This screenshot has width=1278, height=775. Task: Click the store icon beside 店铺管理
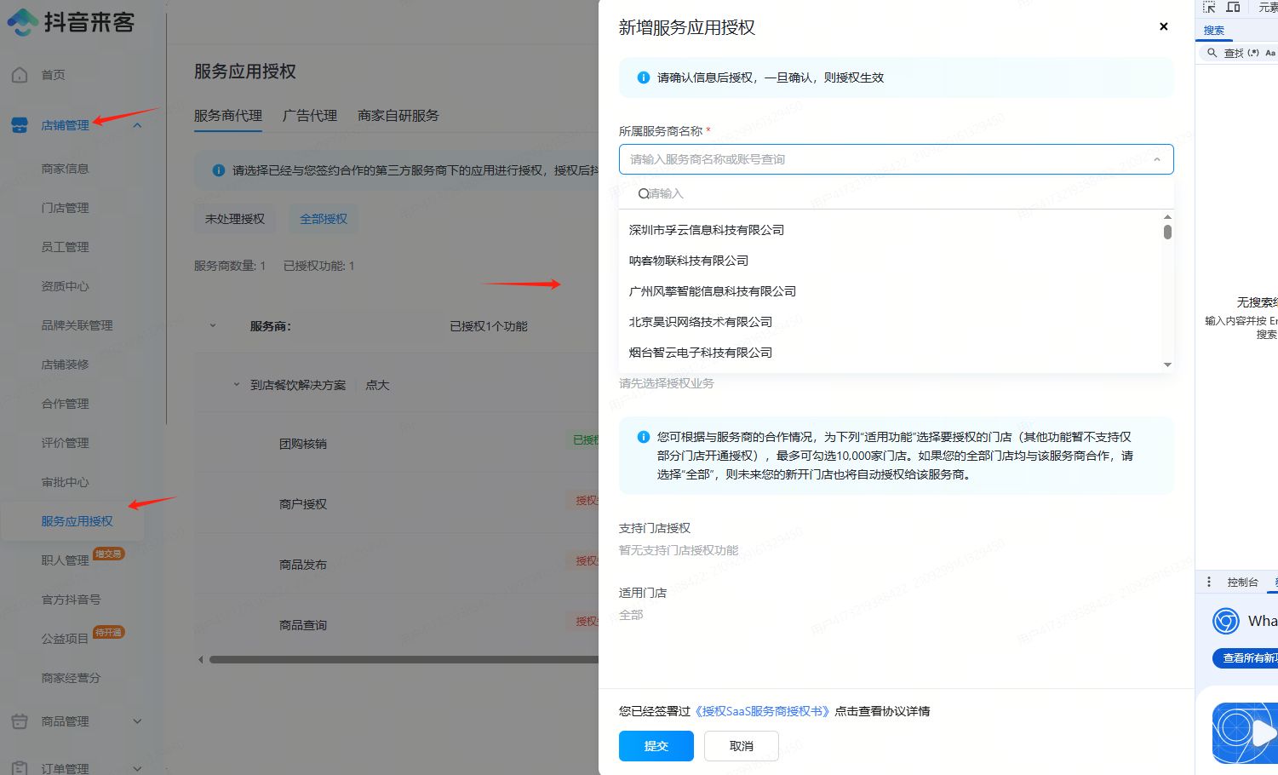pyautogui.click(x=20, y=125)
